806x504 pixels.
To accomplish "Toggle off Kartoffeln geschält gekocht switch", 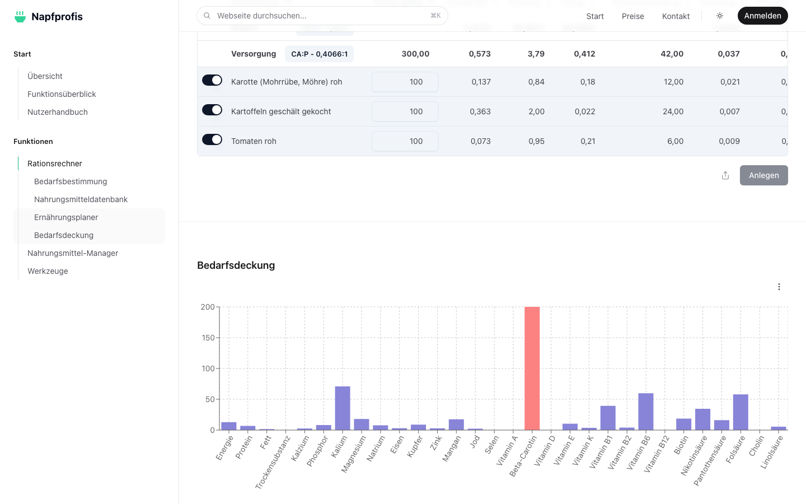I will point(212,110).
